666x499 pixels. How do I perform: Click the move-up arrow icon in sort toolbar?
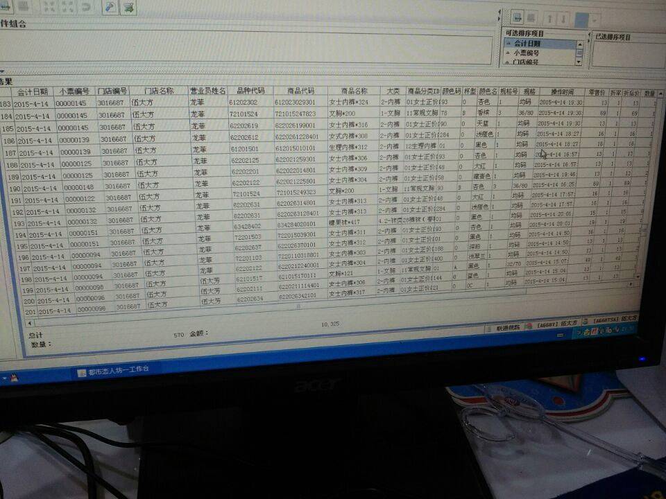(x=550, y=19)
